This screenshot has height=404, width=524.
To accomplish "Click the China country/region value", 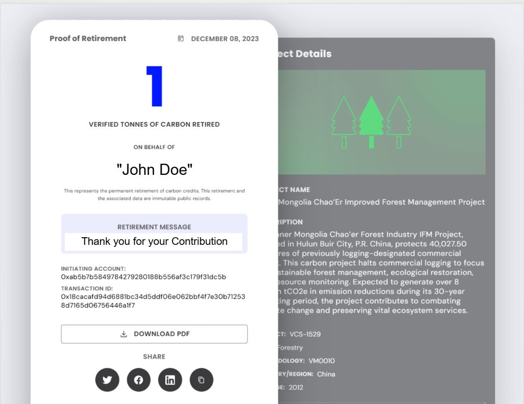I will coord(326,374).
